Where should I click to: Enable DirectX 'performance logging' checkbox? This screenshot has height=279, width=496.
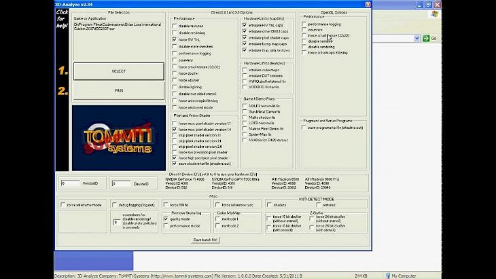coord(175,53)
